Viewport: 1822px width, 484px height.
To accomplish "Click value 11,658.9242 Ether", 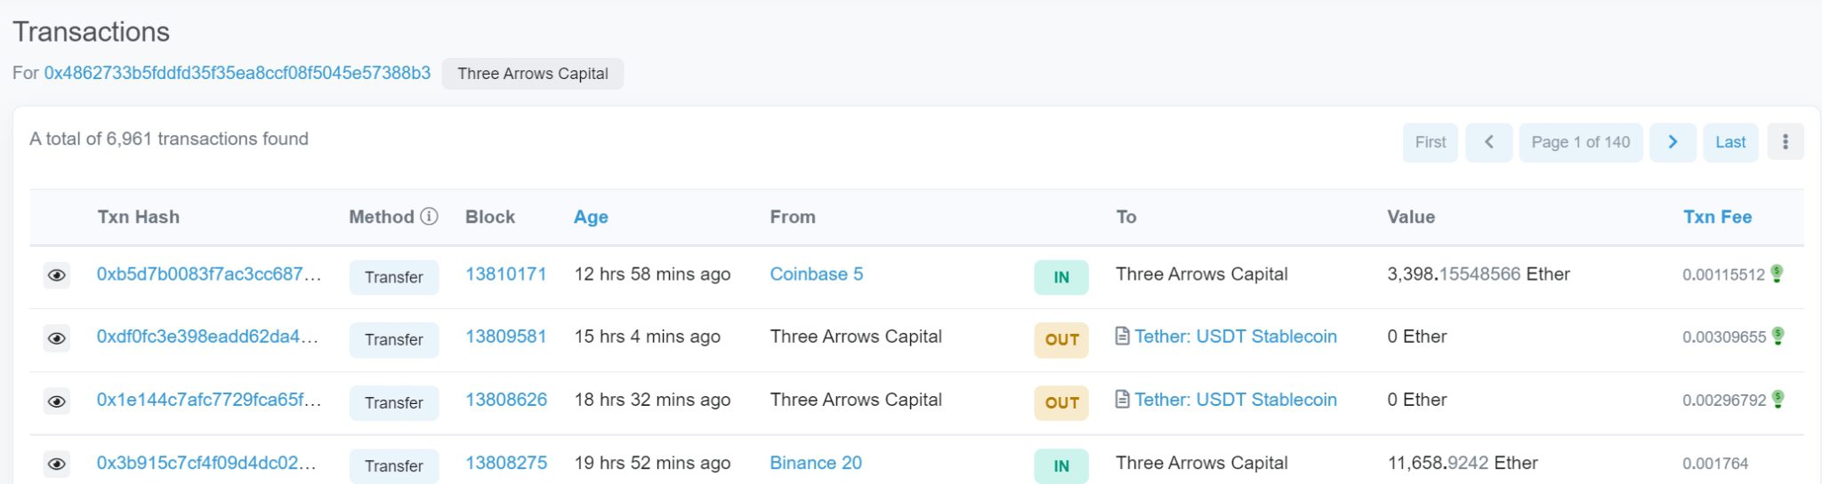I will 1463,463.
